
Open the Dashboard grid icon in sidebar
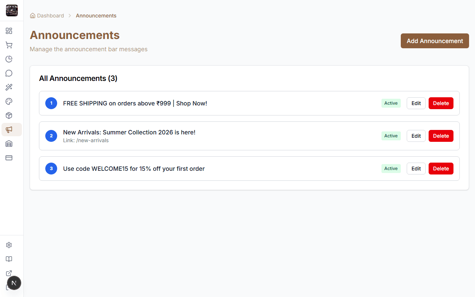click(9, 31)
